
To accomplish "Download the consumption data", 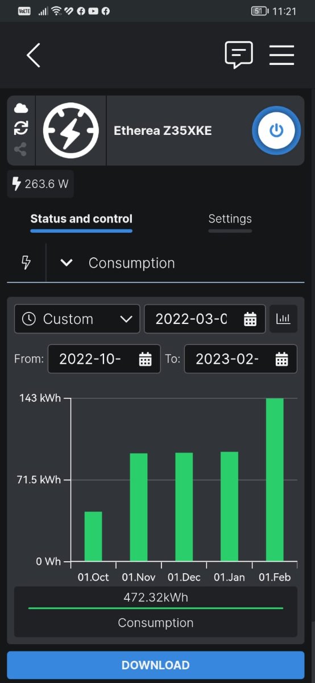I will click(x=156, y=665).
